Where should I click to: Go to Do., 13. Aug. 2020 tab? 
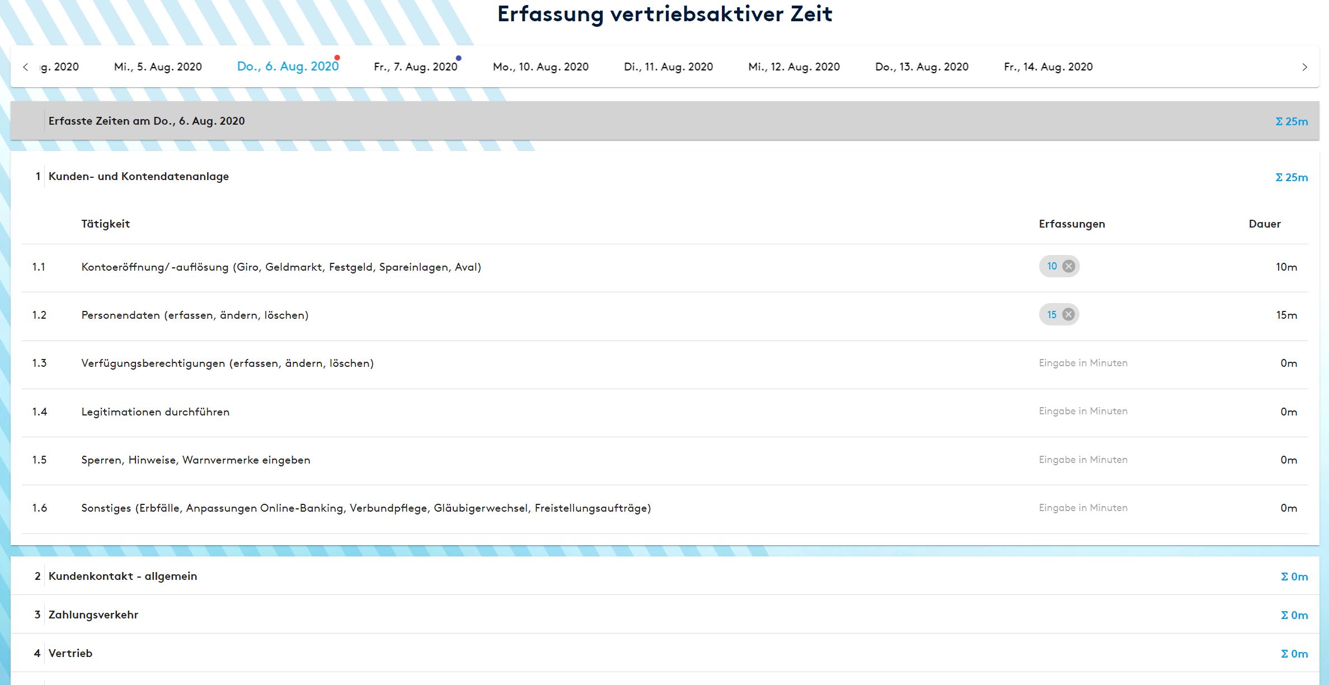(922, 67)
